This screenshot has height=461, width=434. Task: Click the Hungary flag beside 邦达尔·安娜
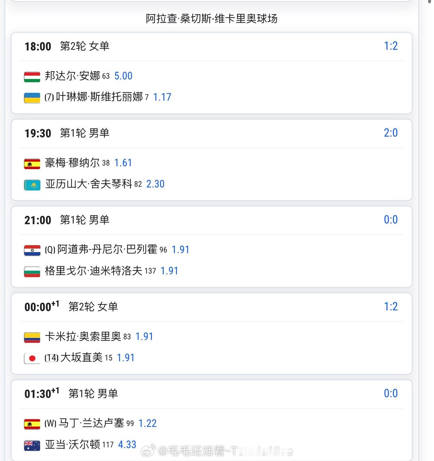[x=32, y=77]
